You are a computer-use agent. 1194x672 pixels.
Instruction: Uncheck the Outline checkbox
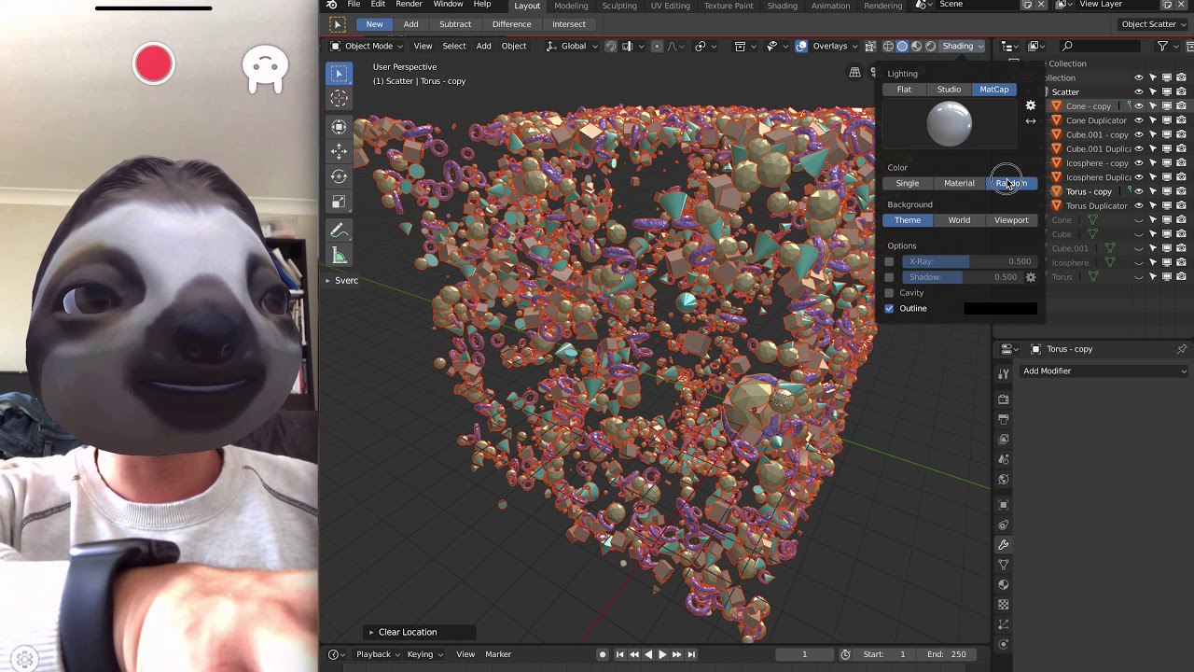tap(889, 309)
